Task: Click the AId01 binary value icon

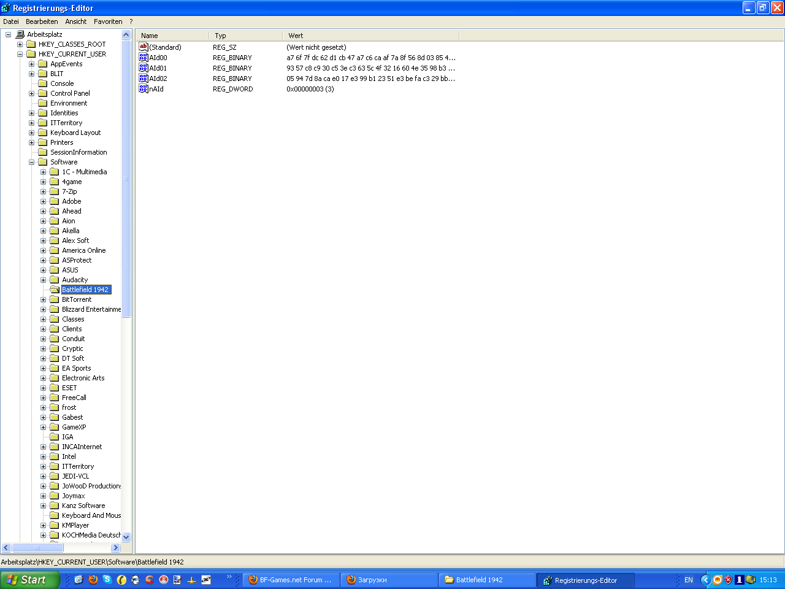Action: pyautogui.click(x=144, y=68)
